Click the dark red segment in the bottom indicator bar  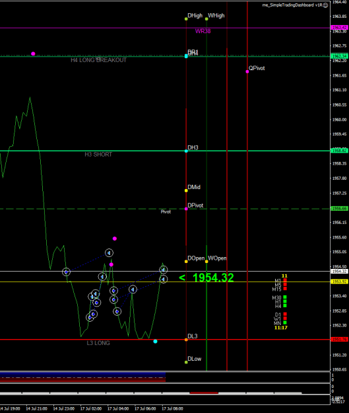(204, 393)
